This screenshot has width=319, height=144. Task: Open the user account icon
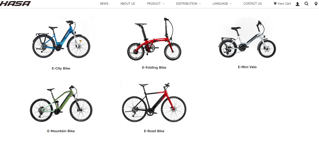(298, 4)
